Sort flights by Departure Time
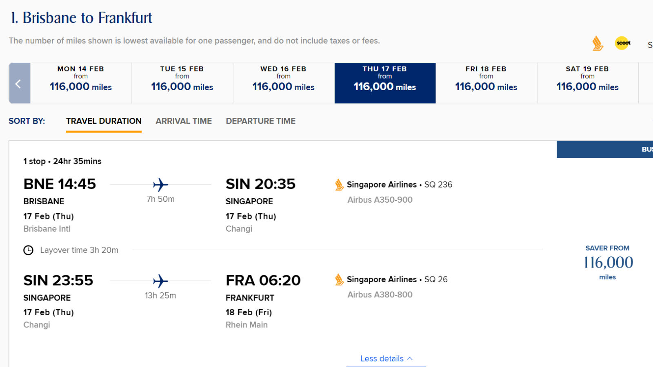Image resolution: width=653 pixels, height=367 pixels. click(261, 121)
